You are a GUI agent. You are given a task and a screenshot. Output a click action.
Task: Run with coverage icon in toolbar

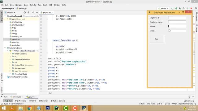180,8
